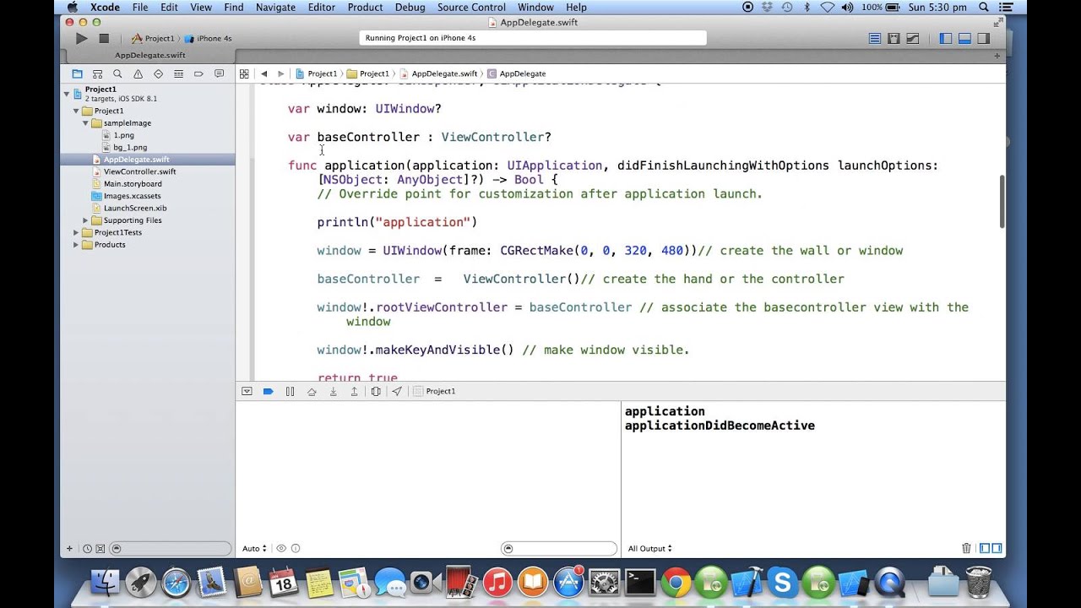
Task: Clear the console with the trash icon
Action: (966, 548)
